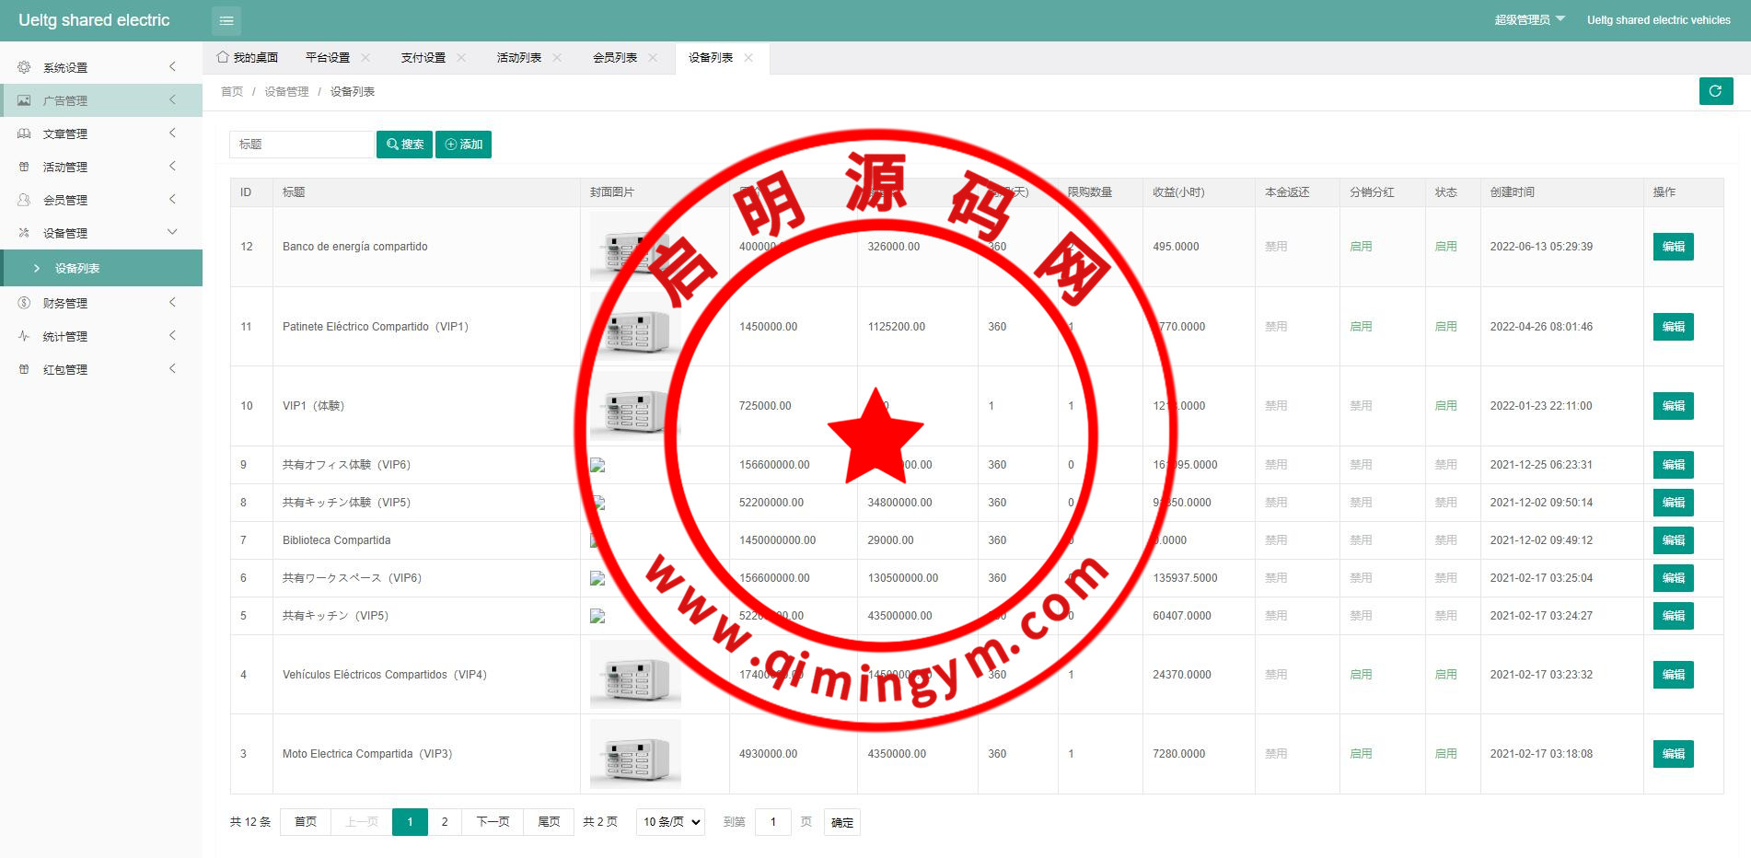Click the hamburger menu collapse icon
This screenshot has height=858, width=1751.
(x=226, y=20)
